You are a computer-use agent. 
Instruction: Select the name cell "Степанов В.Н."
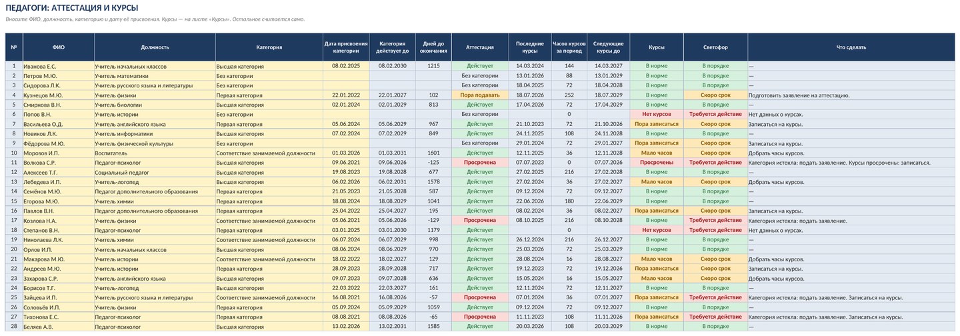point(59,231)
